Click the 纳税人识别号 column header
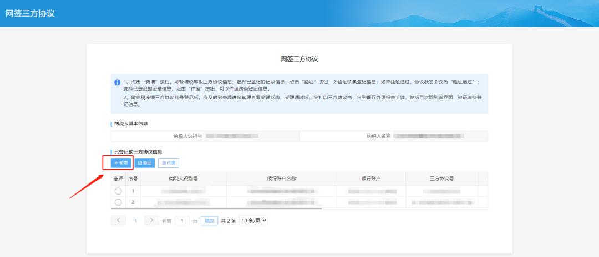 click(184, 179)
